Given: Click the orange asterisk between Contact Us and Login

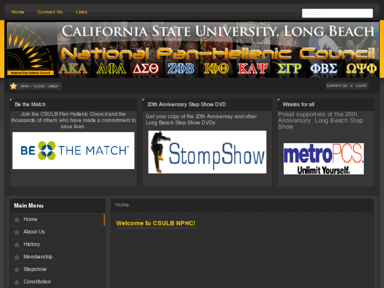Looking at the screenshot, I should [x=352, y=86].
